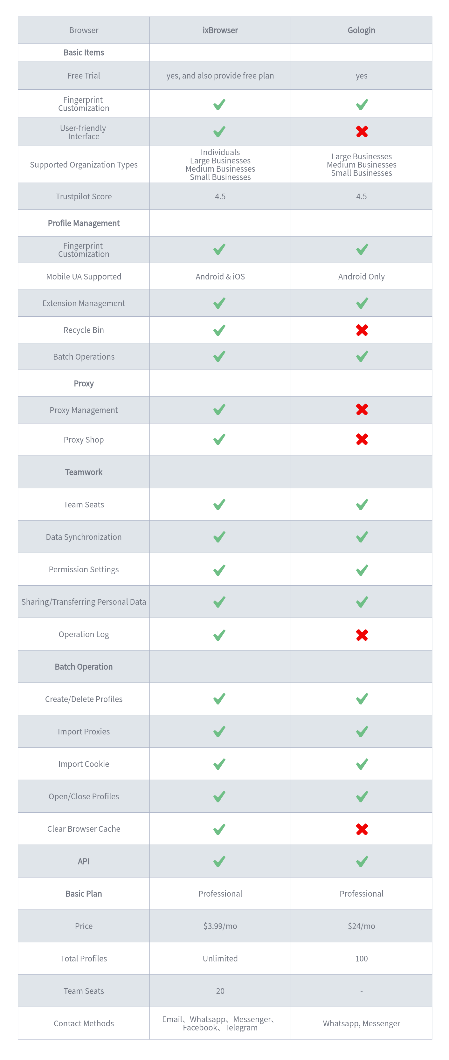Click Gologin's red cross for Recycle Bin
Image resolution: width=449 pixels, height=1060 pixels.
click(x=362, y=330)
